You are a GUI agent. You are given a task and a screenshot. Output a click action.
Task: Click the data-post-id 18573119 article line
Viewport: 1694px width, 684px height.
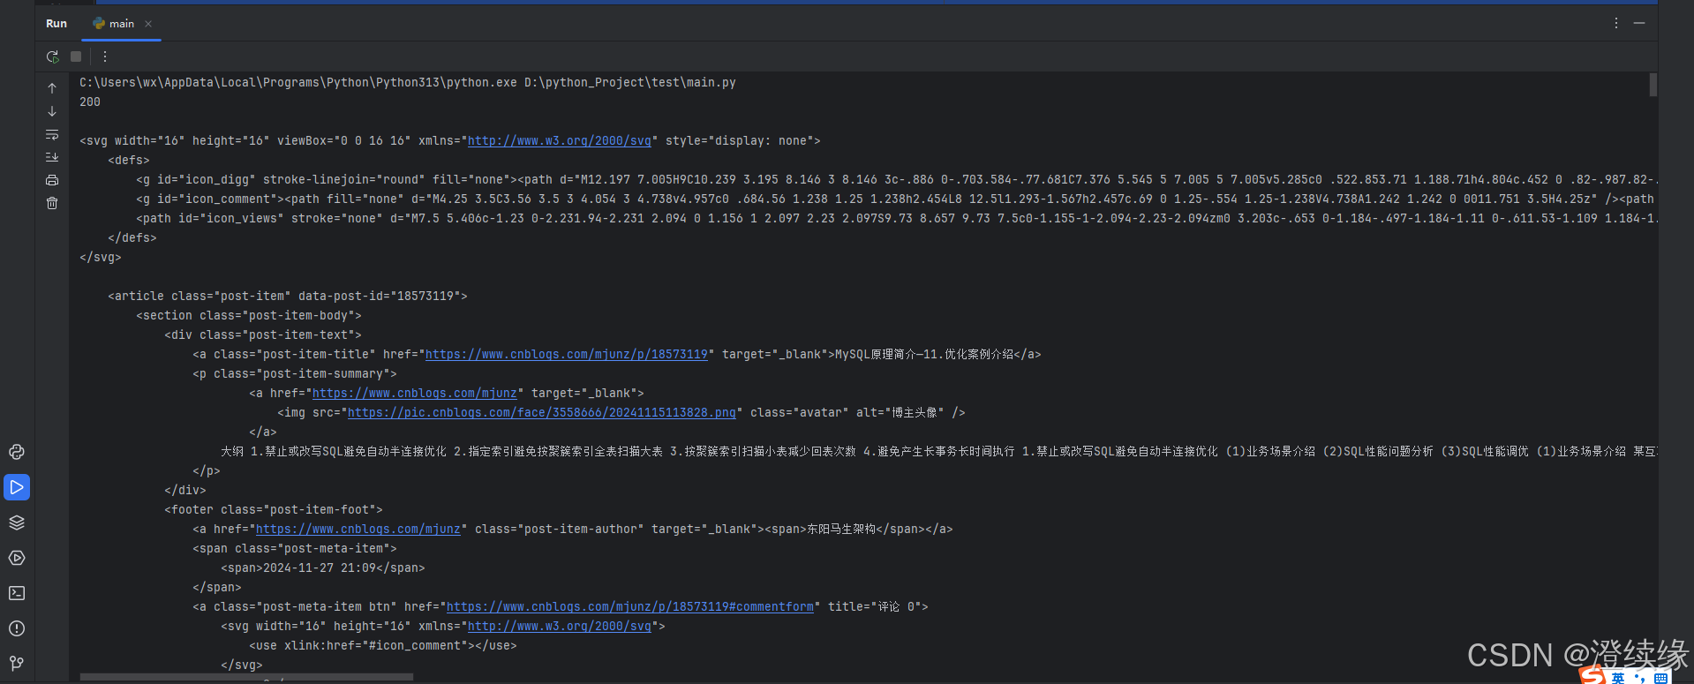click(288, 296)
